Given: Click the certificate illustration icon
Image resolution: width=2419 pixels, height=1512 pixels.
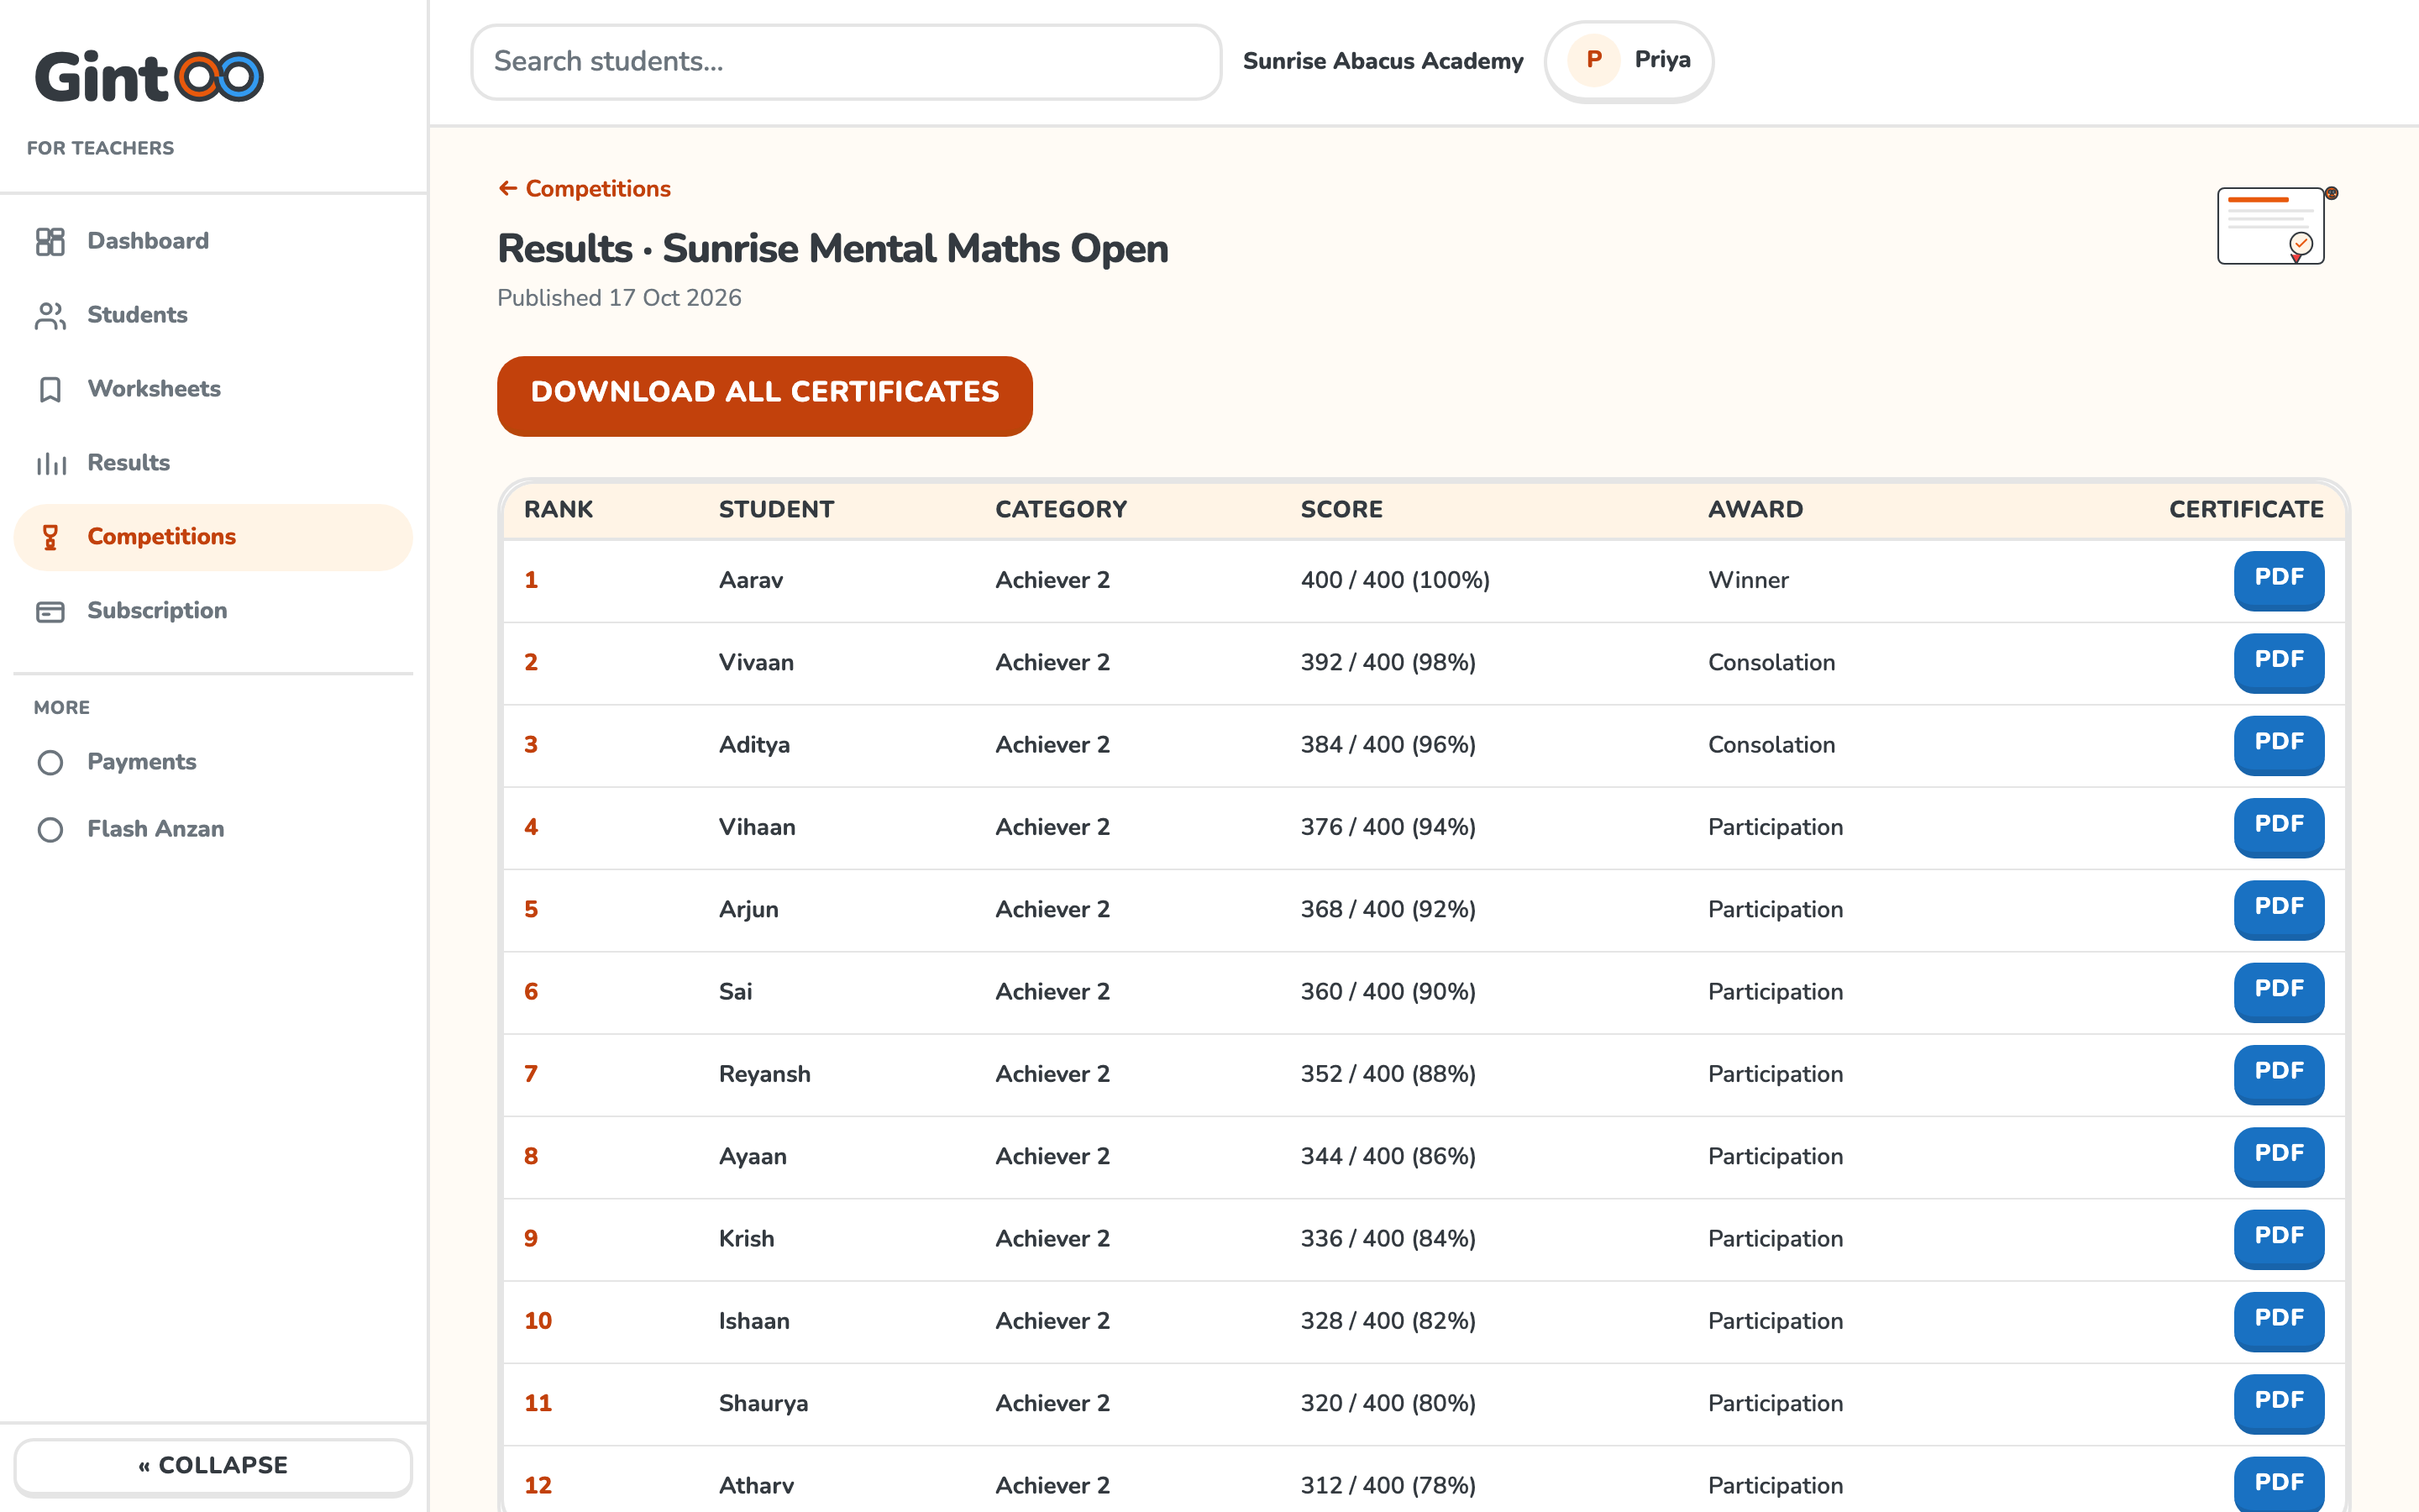Looking at the screenshot, I should click(2276, 225).
